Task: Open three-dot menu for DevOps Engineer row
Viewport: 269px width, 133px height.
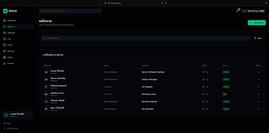Action: pyautogui.click(x=259, y=102)
